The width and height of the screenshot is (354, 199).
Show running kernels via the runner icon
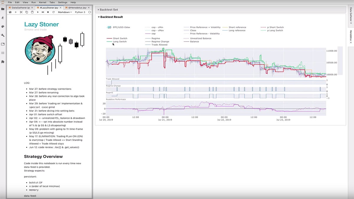(3, 18)
